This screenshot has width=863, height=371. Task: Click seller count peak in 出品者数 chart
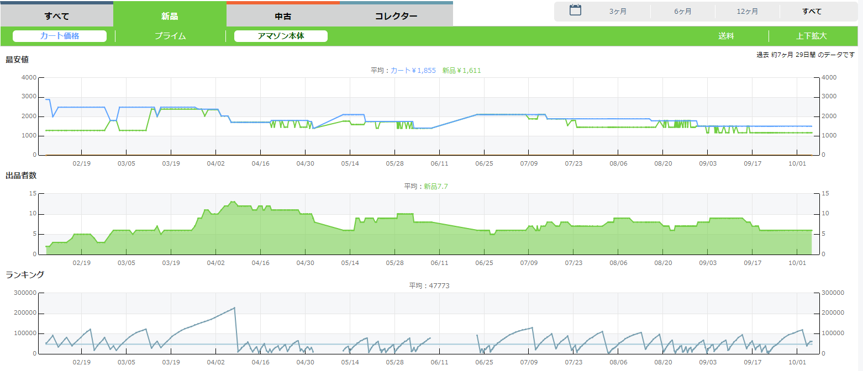233,202
